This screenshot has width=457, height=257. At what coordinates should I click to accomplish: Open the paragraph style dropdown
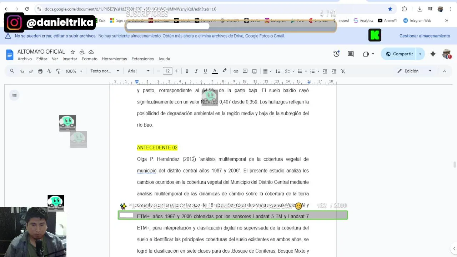pos(105,71)
